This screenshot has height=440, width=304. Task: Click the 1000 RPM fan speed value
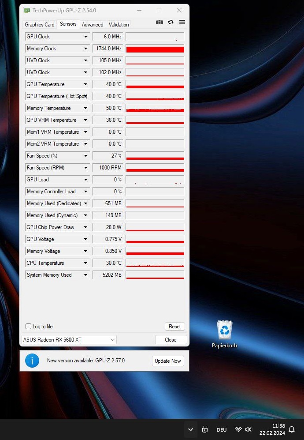click(108, 168)
